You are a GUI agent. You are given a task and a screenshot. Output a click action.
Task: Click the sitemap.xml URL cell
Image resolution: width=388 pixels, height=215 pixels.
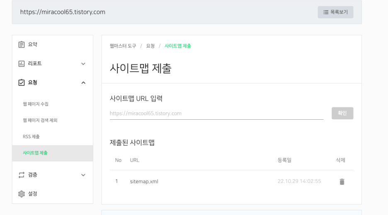point(144,181)
